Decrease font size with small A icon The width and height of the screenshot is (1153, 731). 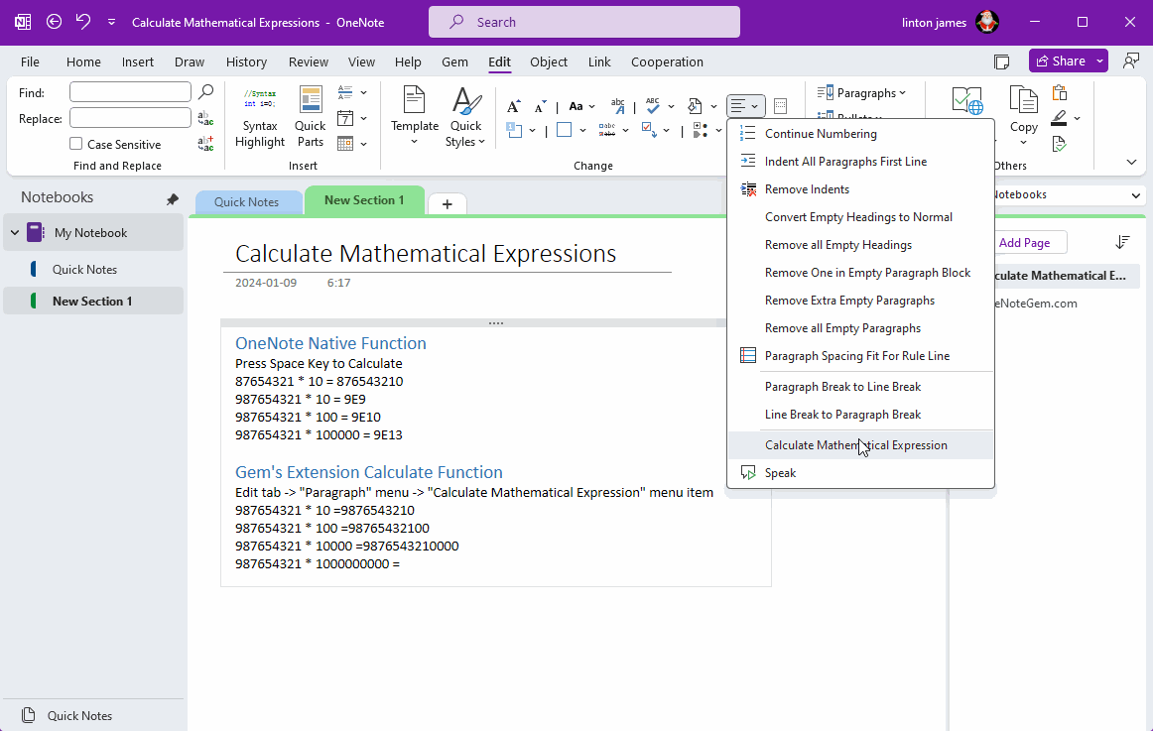pyautogui.click(x=540, y=108)
